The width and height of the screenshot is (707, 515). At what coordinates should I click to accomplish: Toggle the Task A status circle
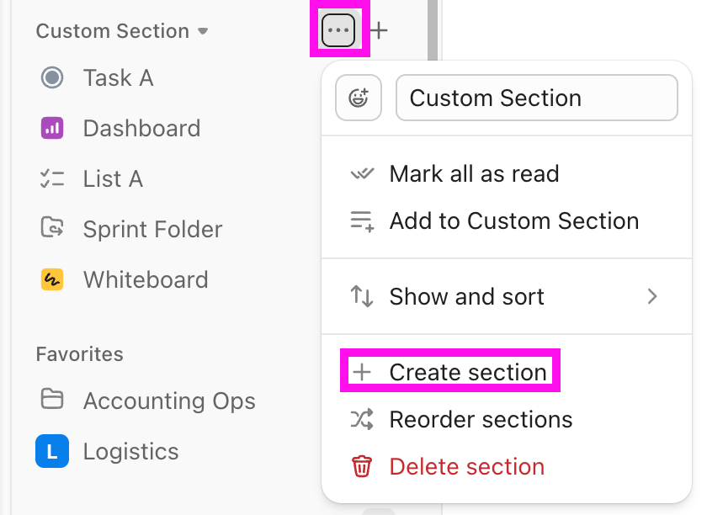(x=52, y=77)
